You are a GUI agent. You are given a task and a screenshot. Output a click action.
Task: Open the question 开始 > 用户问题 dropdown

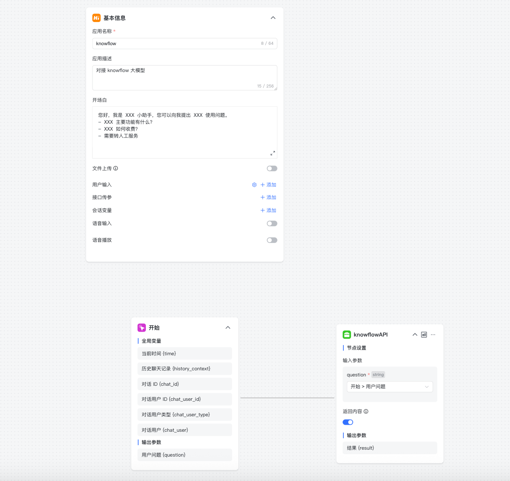[389, 387]
